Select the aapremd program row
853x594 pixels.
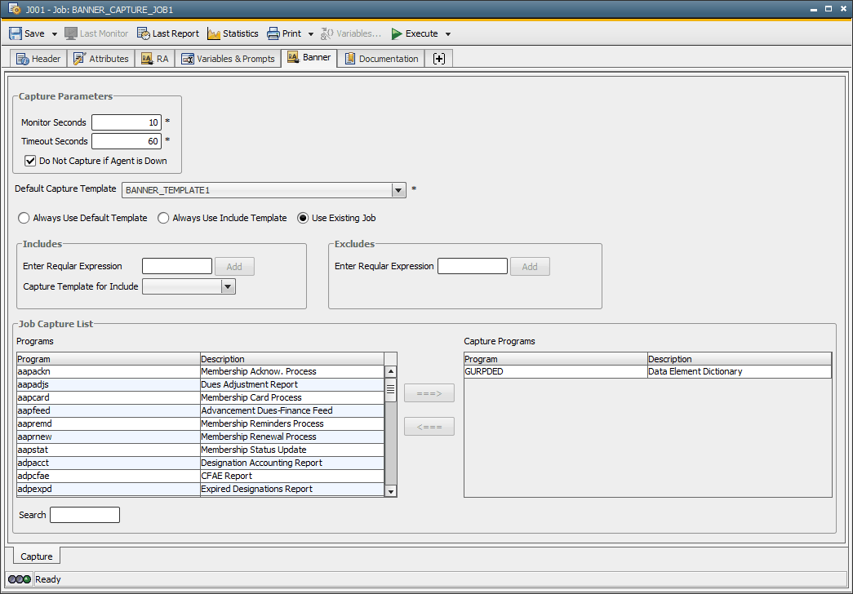point(200,423)
